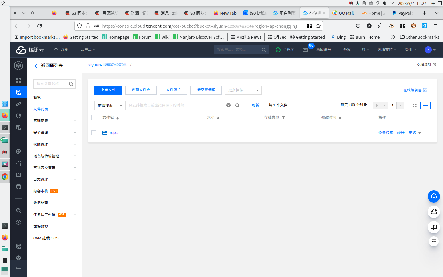Image resolution: width=443 pixels, height=277 pixels.
Task: Click the sidebar menu search field
Action: click(51, 84)
